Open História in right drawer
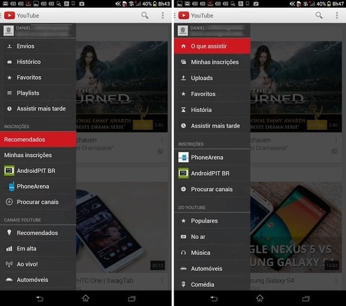This screenshot has height=306, width=346. coord(212,110)
